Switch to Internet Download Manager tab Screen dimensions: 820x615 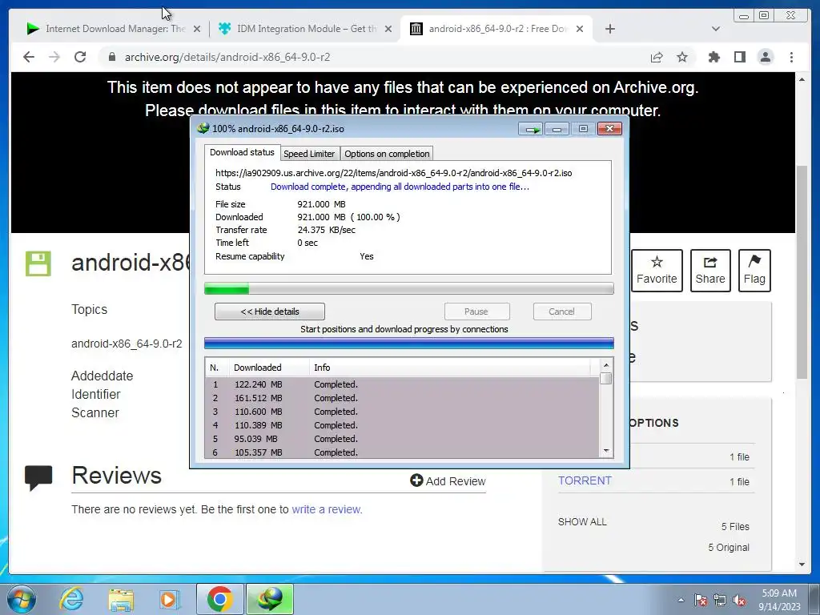114,29
